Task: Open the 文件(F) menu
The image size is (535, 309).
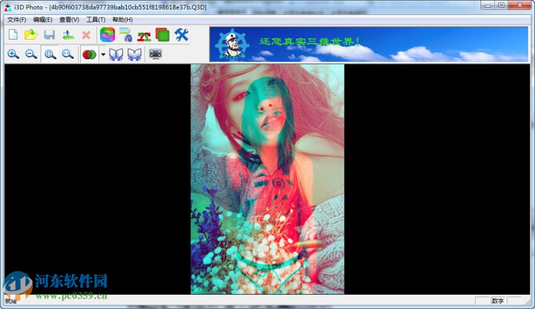Action: coord(16,19)
